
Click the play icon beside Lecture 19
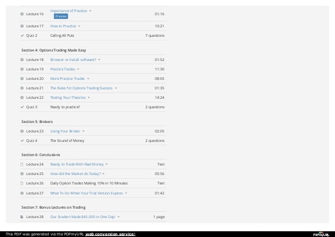pos(22,69)
